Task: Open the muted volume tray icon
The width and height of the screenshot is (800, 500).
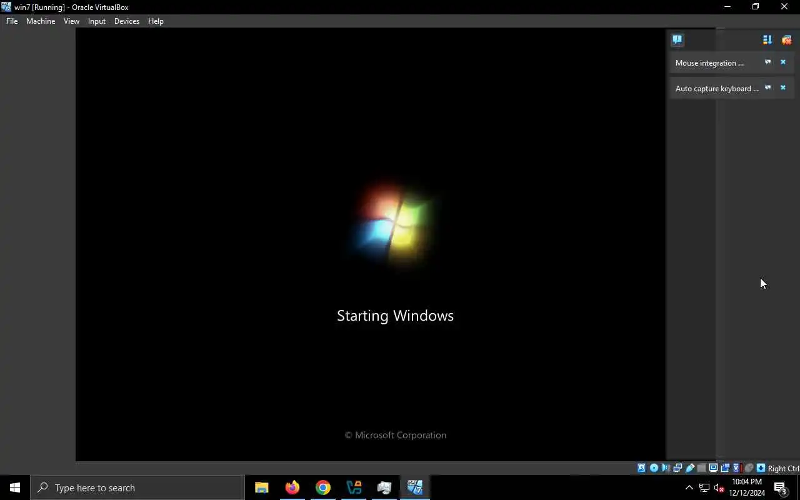Action: tap(719, 488)
